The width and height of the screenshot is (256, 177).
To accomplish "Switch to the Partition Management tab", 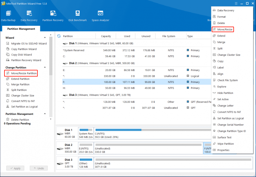I will tap(21, 29).
